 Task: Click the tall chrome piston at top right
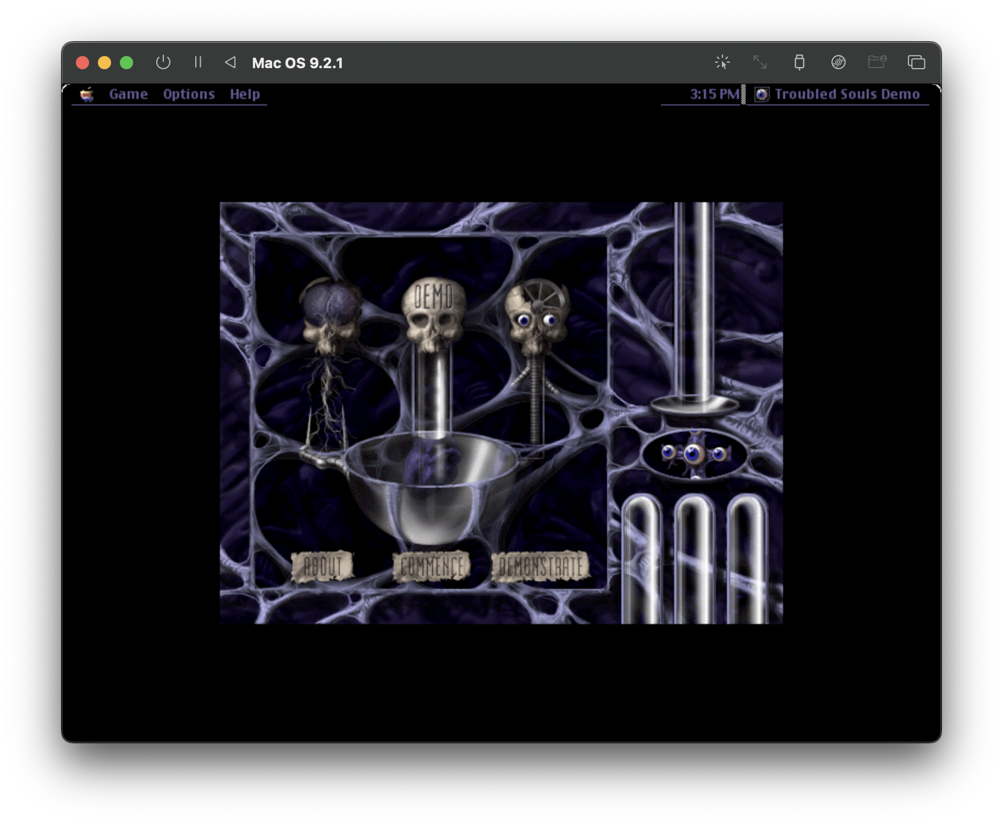pyautogui.click(x=695, y=308)
